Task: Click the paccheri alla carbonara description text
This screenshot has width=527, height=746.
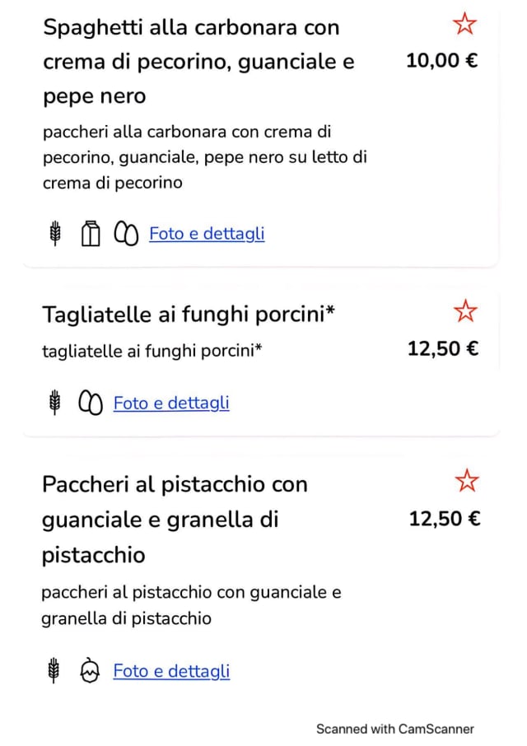Action: (x=204, y=156)
